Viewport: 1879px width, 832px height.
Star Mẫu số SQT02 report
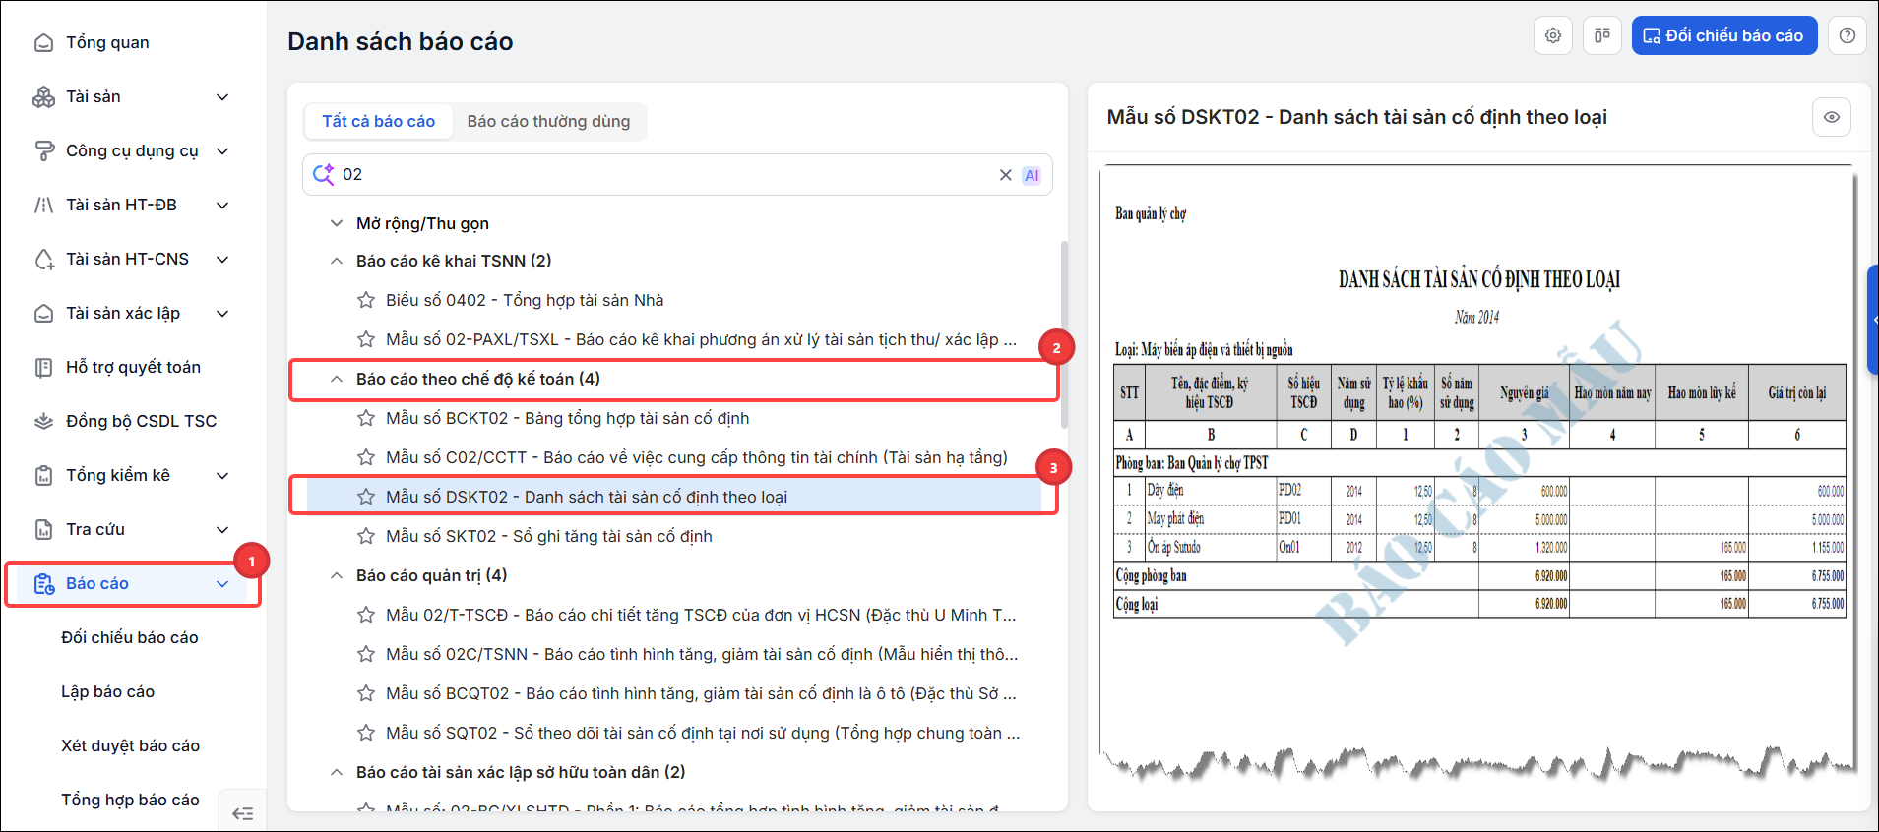click(x=366, y=733)
